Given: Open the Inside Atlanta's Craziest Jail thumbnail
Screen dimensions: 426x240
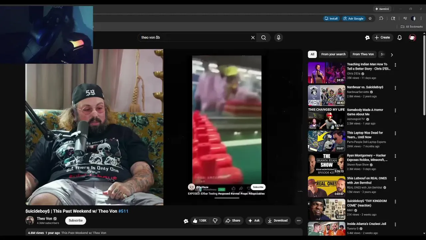Looking at the screenshot, I should point(326,229).
